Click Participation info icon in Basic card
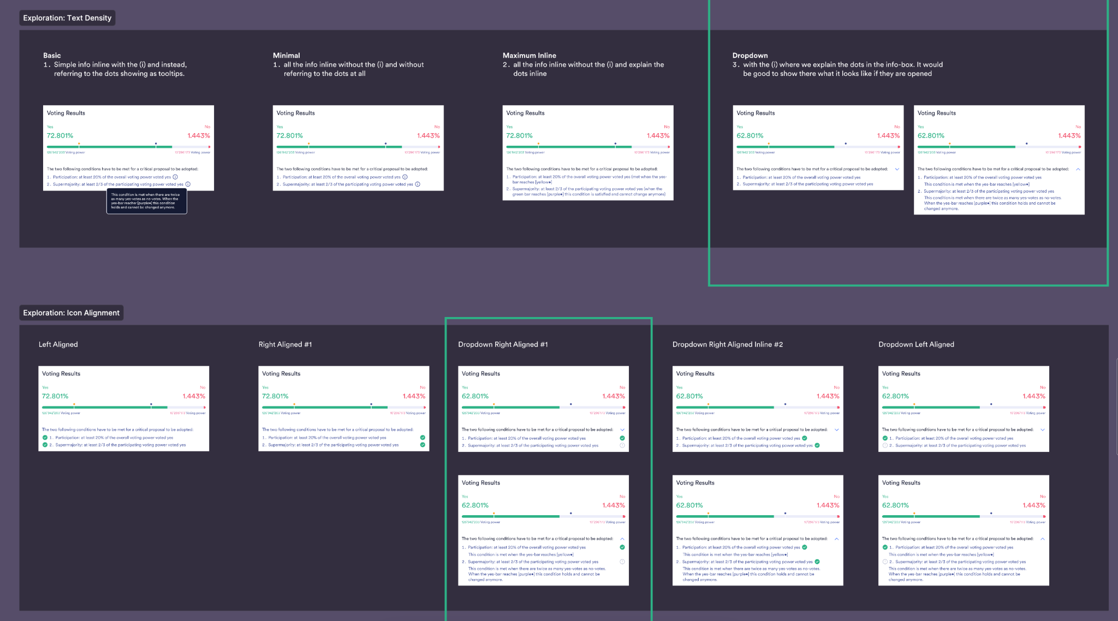 click(175, 177)
